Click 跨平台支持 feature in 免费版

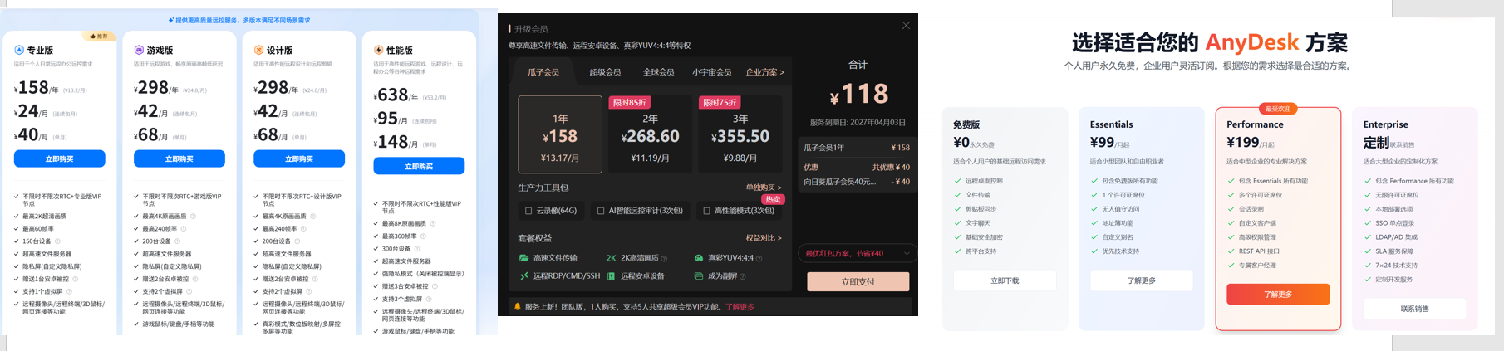tap(981, 251)
